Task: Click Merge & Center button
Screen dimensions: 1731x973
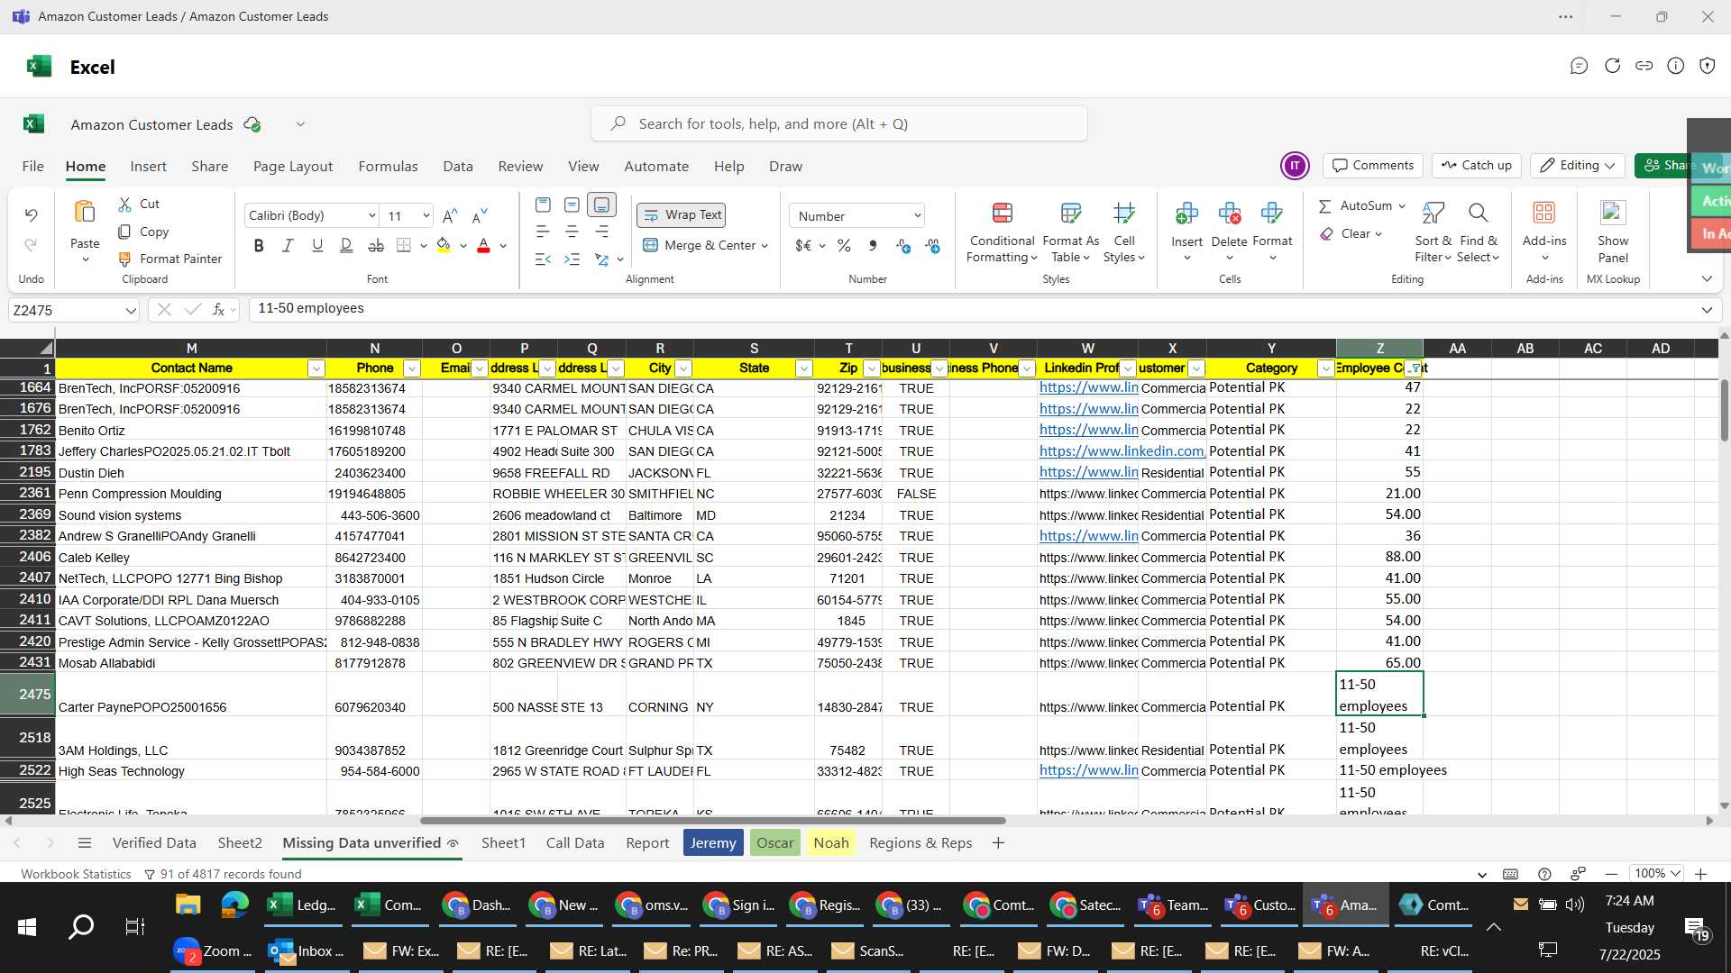Action: click(705, 245)
